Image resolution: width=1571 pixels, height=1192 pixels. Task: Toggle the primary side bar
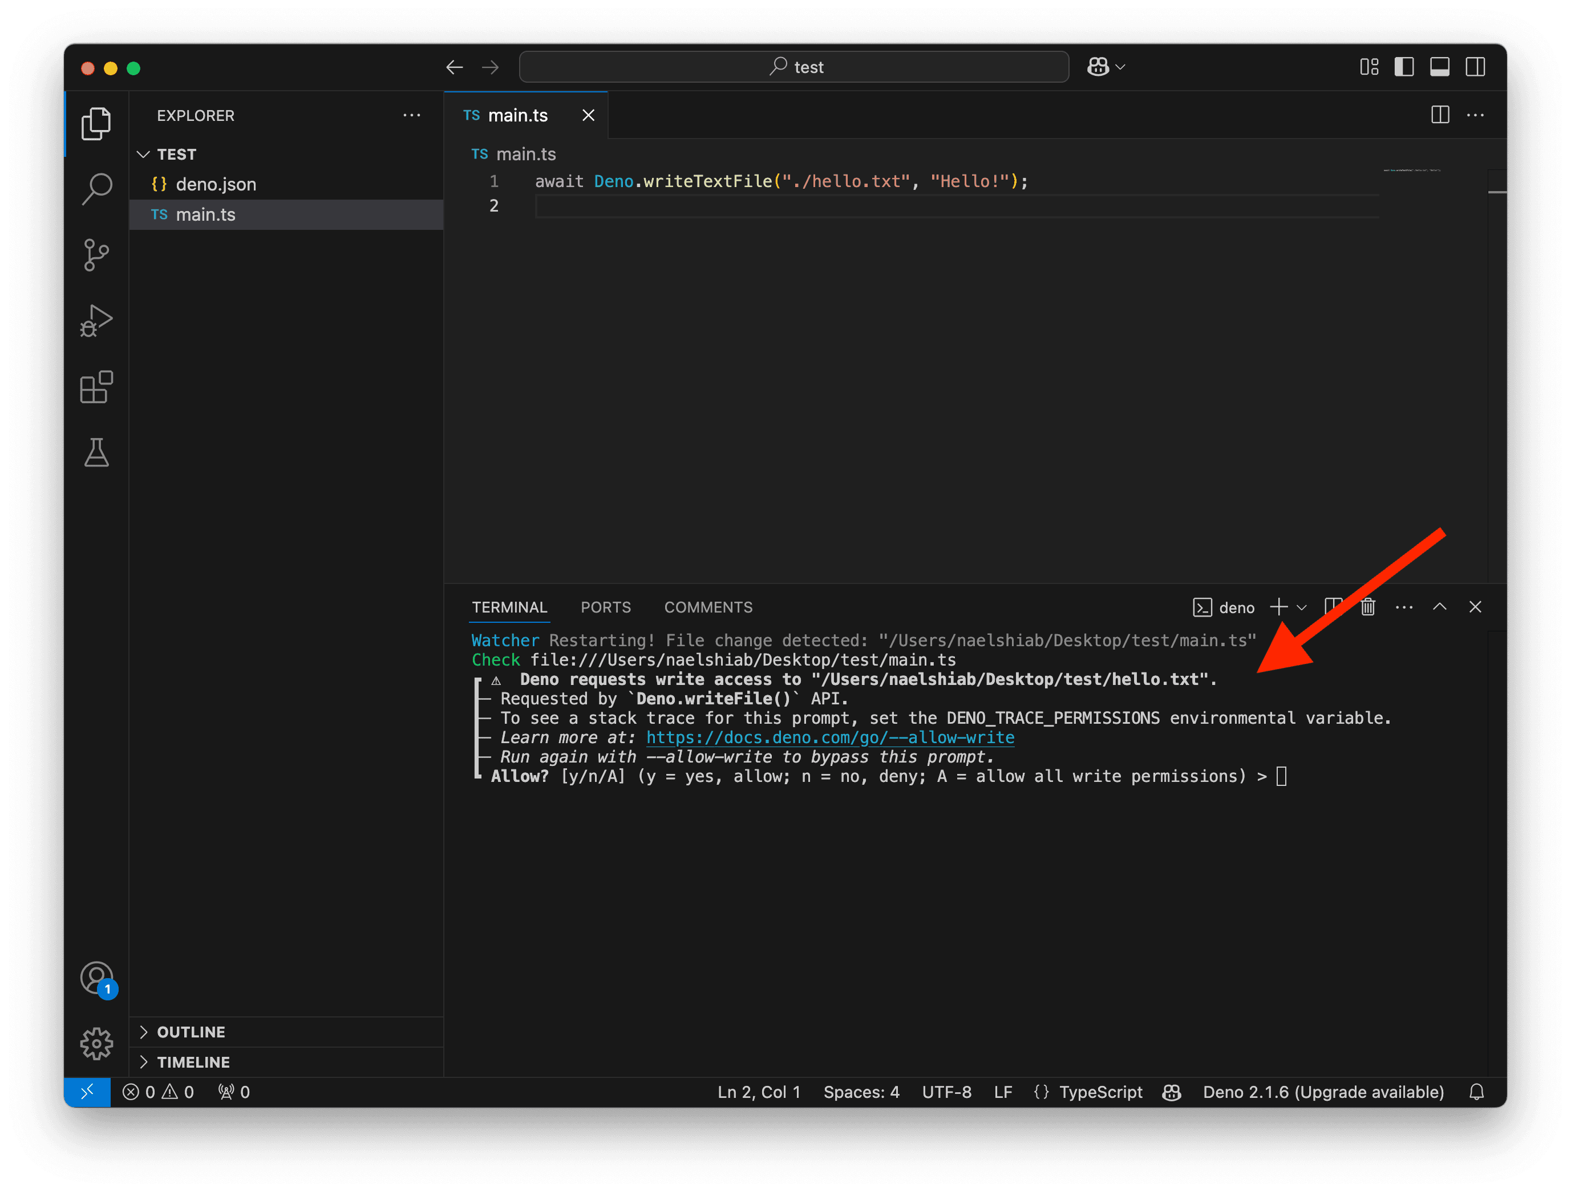[1404, 67]
